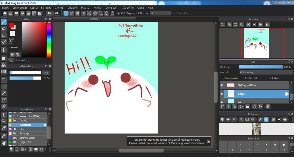Open Lớp(L) layer menu

pyautogui.click(x=34, y=8)
